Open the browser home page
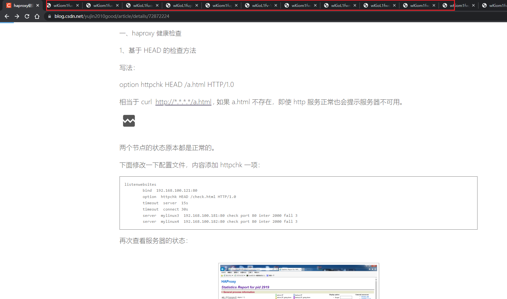Image resolution: width=507 pixels, height=299 pixels. [37, 16]
